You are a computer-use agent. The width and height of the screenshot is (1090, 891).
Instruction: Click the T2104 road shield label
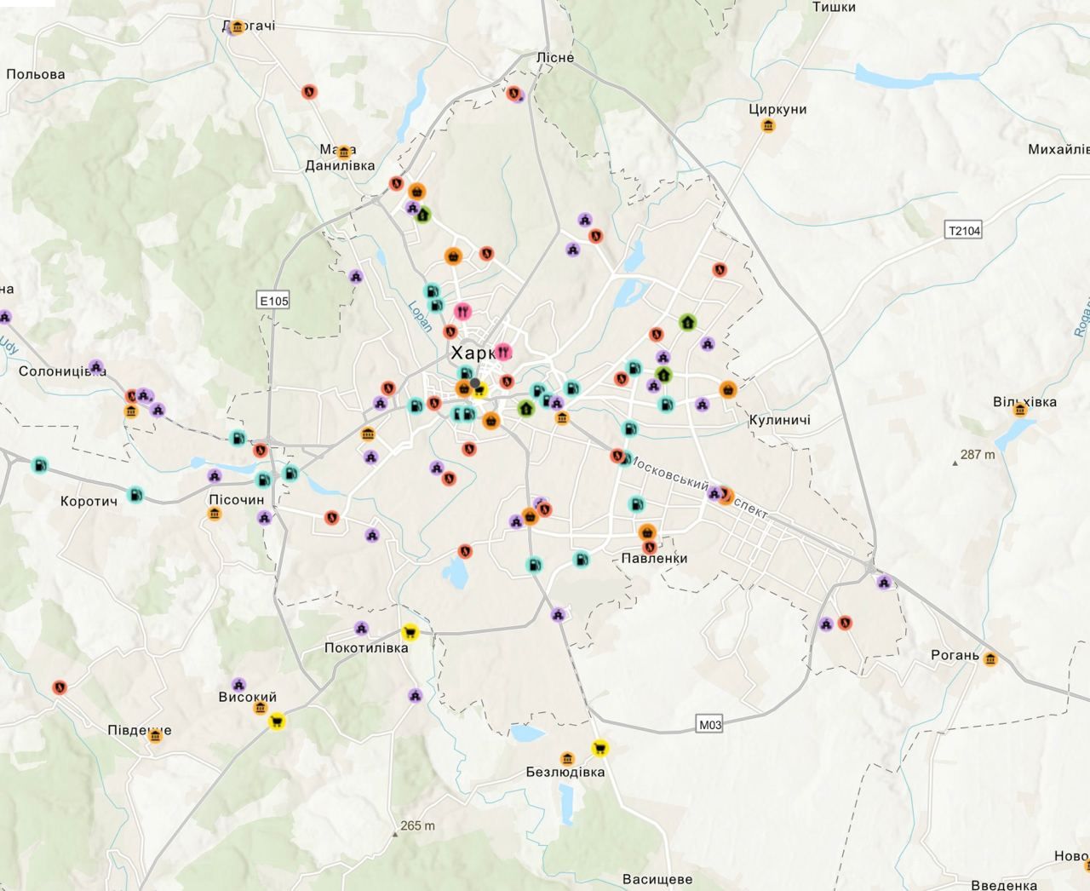pyautogui.click(x=964, y=230)
